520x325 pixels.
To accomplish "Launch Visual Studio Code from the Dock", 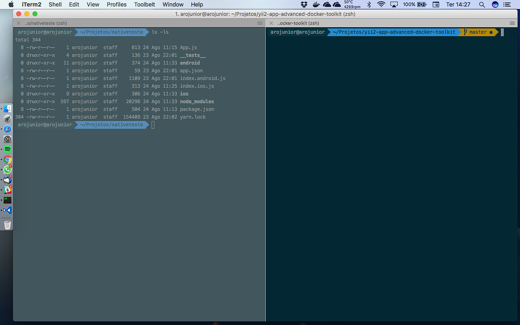I will (x=7, y=210).
